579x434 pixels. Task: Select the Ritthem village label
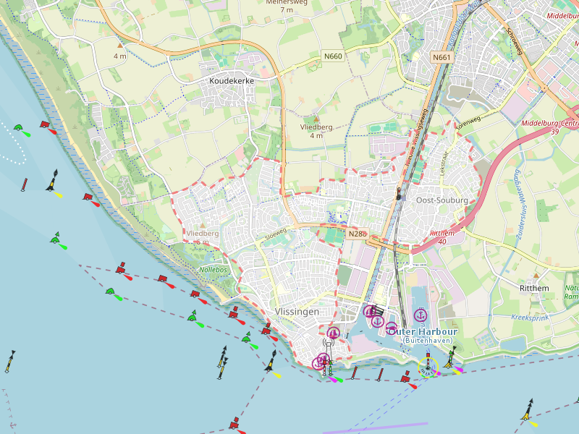click(535, 287)
